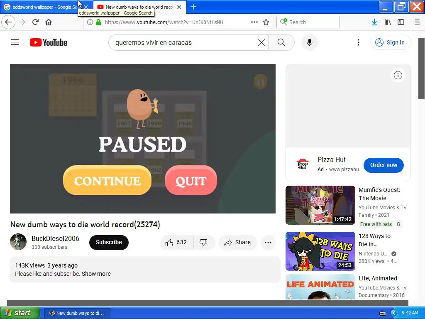Clear the YouTube search query with X
The image size is (425, 319).
[261, 42]
